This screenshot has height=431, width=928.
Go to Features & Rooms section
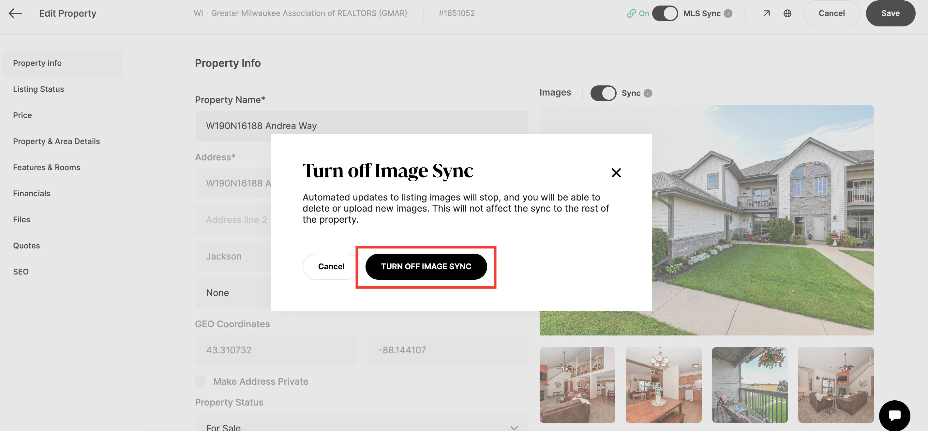pos(47,168)
